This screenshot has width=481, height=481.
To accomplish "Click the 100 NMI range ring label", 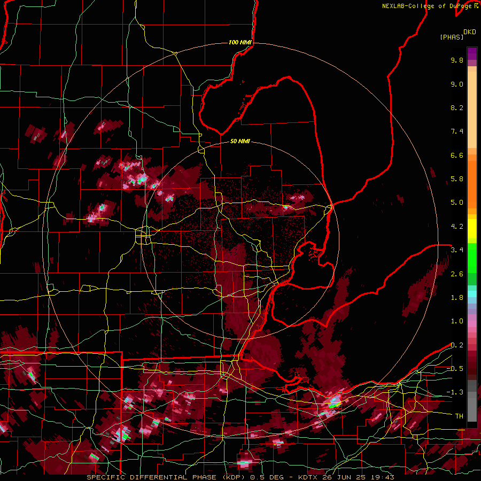I will click(240, 42).
